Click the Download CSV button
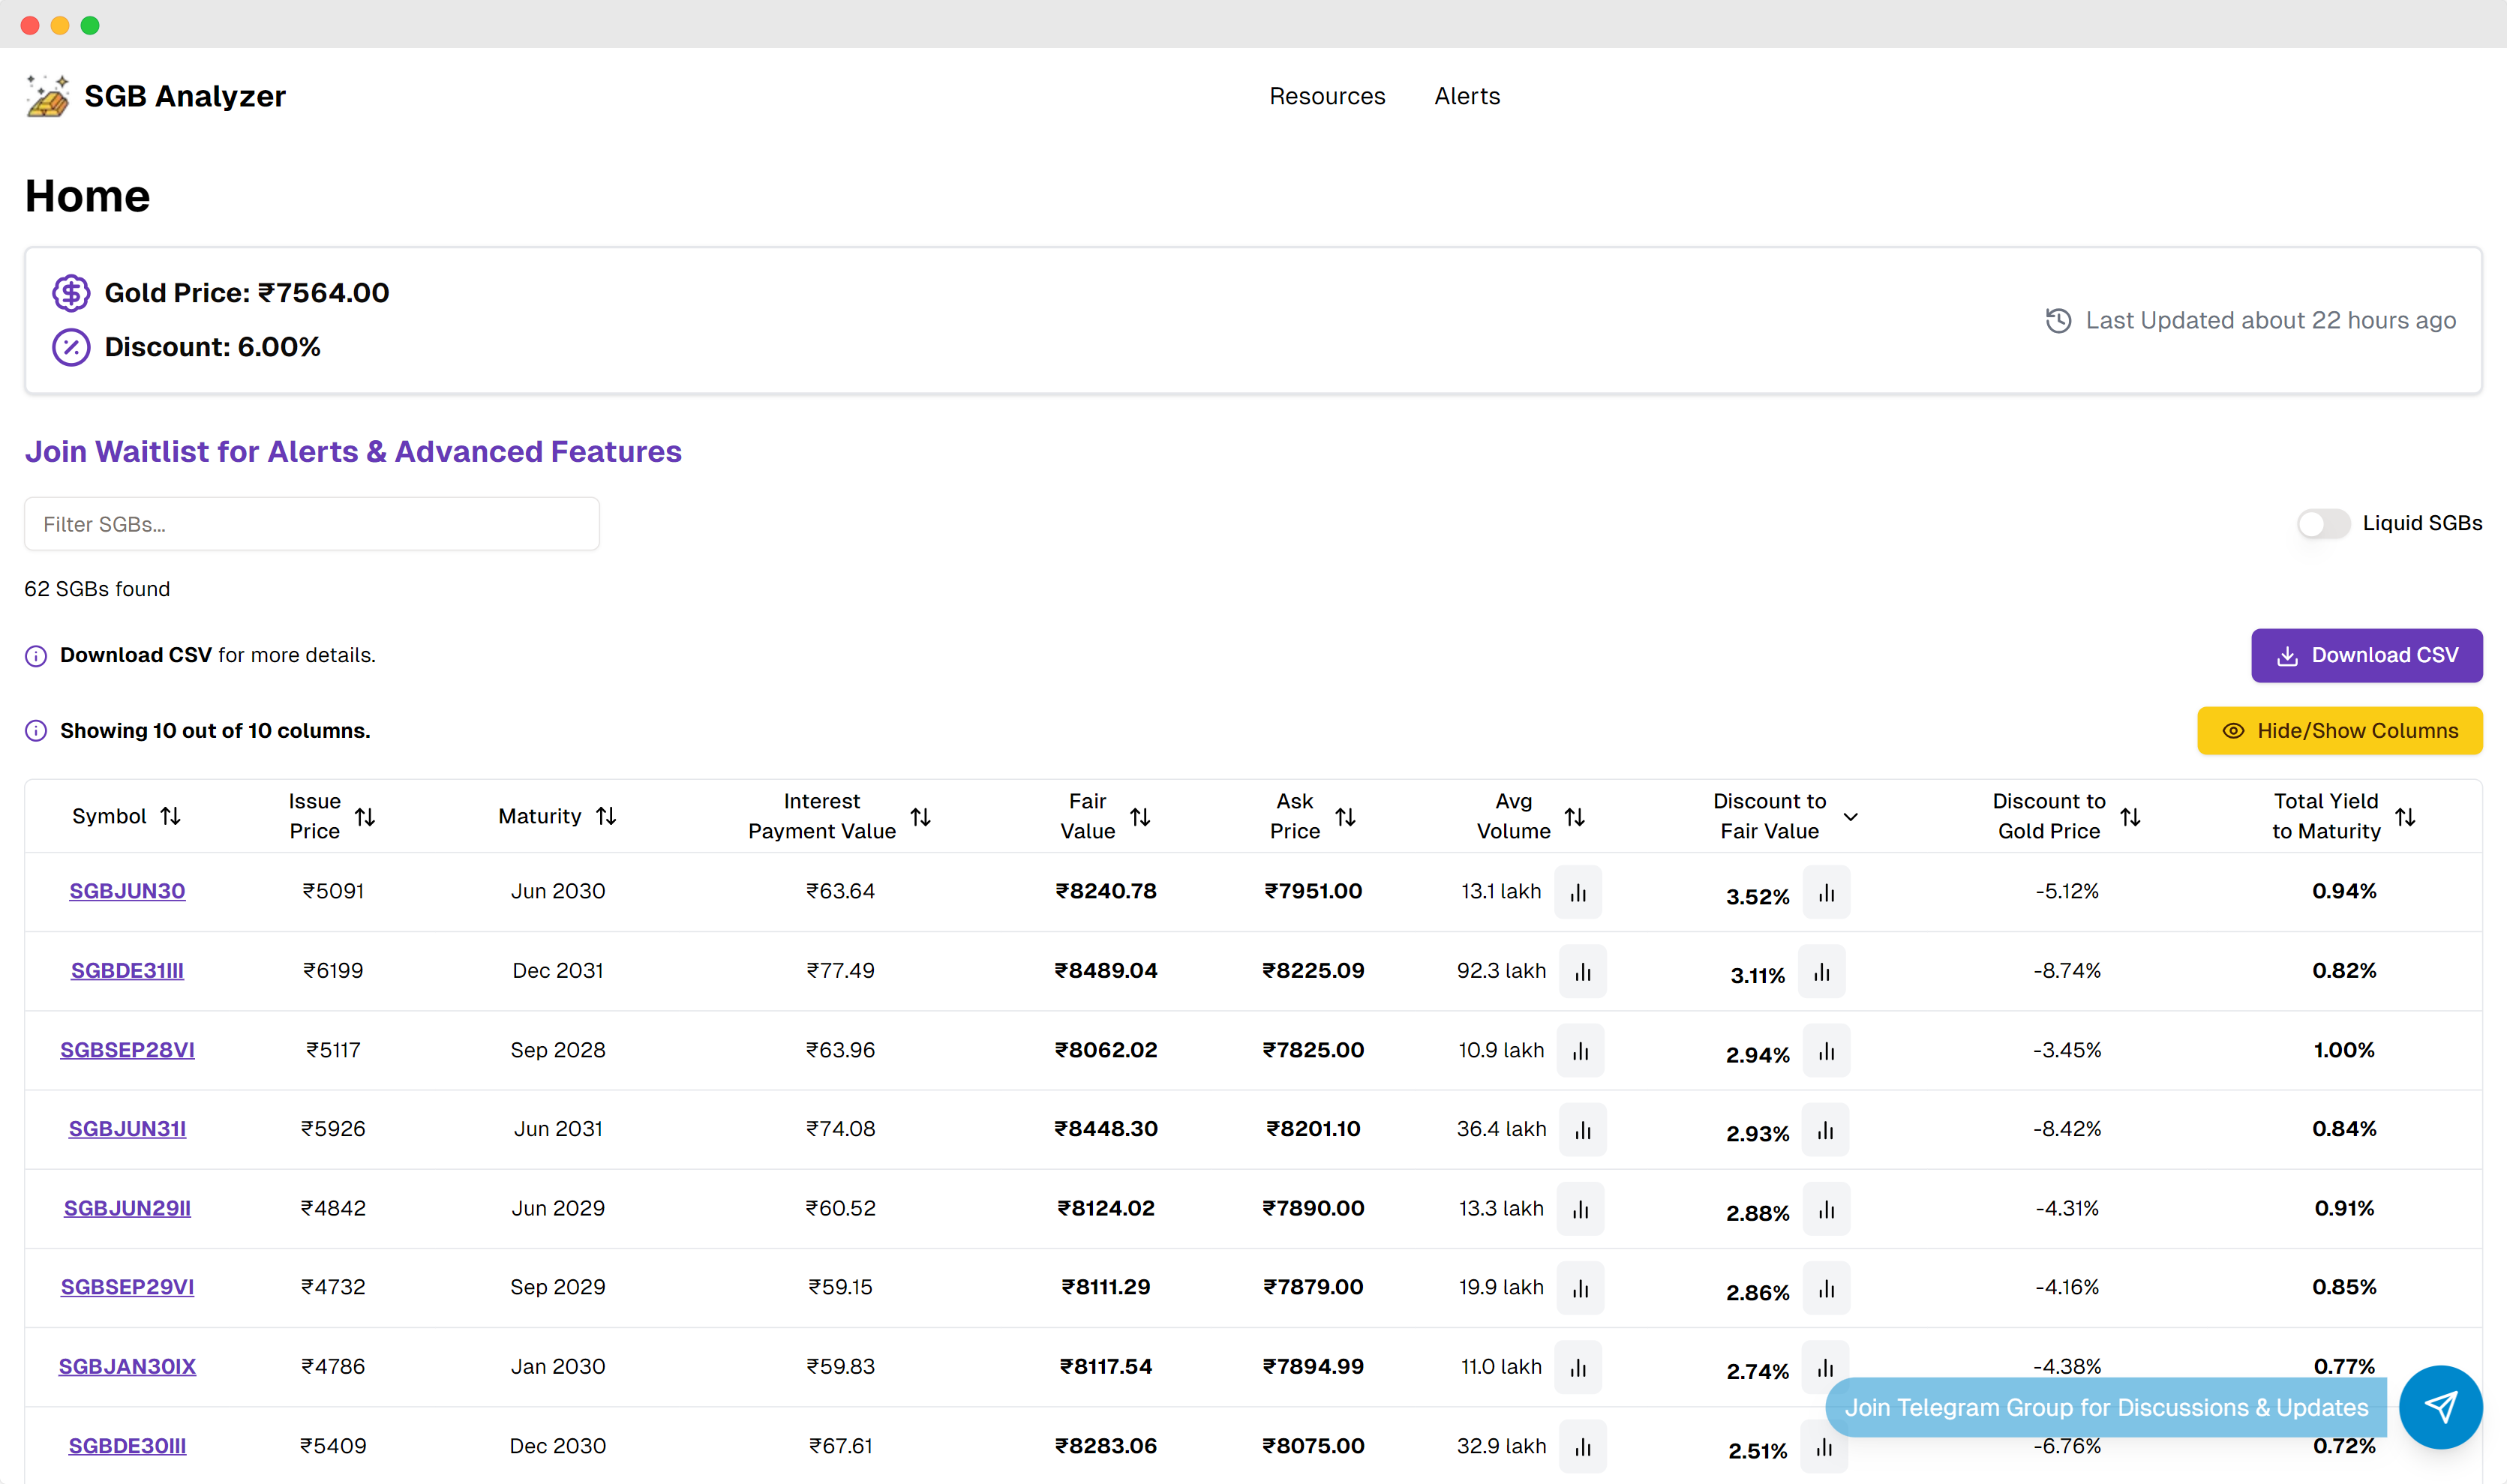This screenshot has width=2507, height=1484. pos(2366,655)
